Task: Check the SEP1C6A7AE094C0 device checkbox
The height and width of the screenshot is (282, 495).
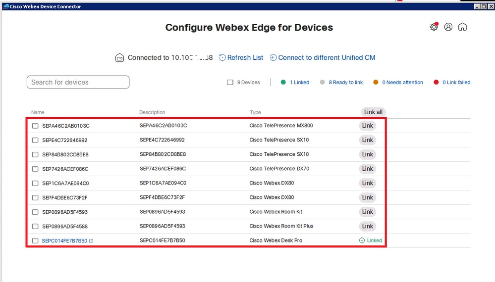Action: (35, 184)
